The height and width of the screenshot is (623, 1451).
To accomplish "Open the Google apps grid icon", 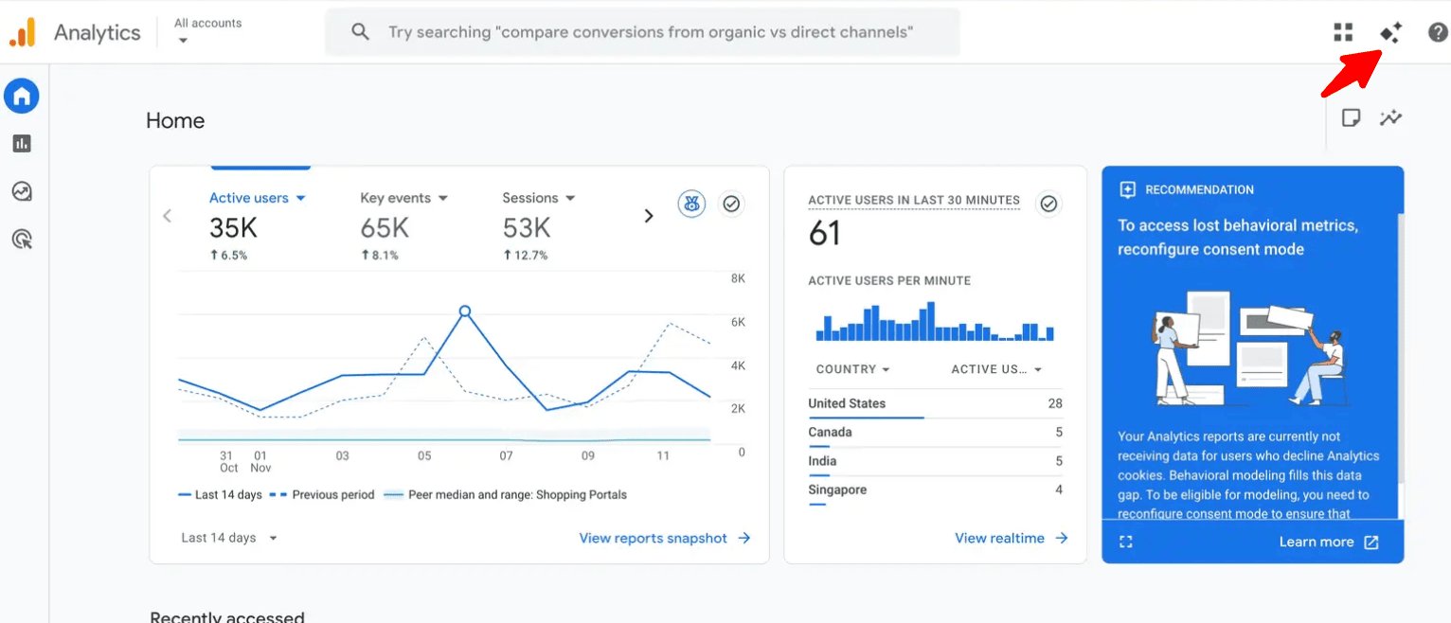I will pyautogui.click(x=1343, y=31).
